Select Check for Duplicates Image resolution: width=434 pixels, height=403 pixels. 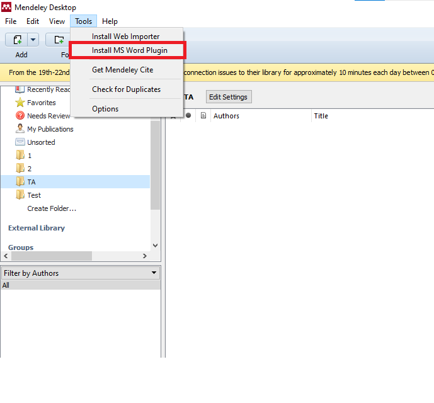[126, 89]
